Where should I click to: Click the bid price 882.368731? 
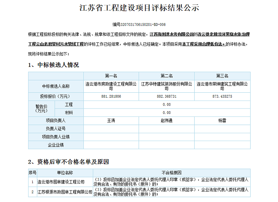tap(167, 96)
